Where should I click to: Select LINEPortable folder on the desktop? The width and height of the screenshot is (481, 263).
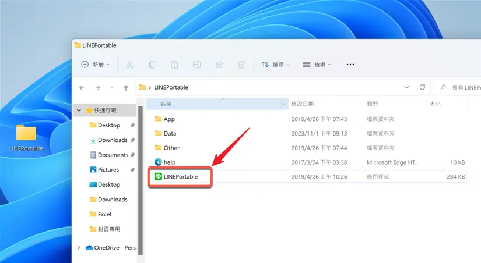[x=26, y=138]
